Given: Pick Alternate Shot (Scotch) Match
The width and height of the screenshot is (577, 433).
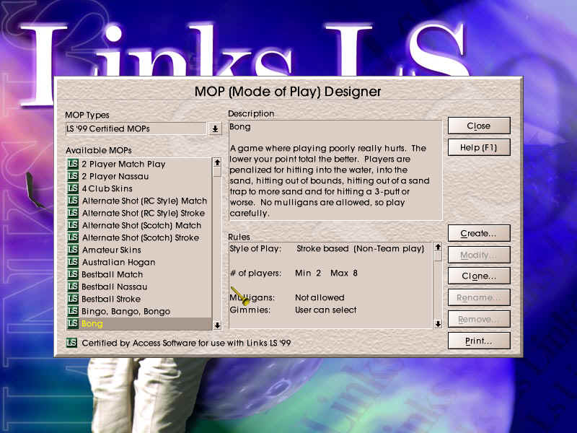Looking at the screenshot, I should 139,225.
